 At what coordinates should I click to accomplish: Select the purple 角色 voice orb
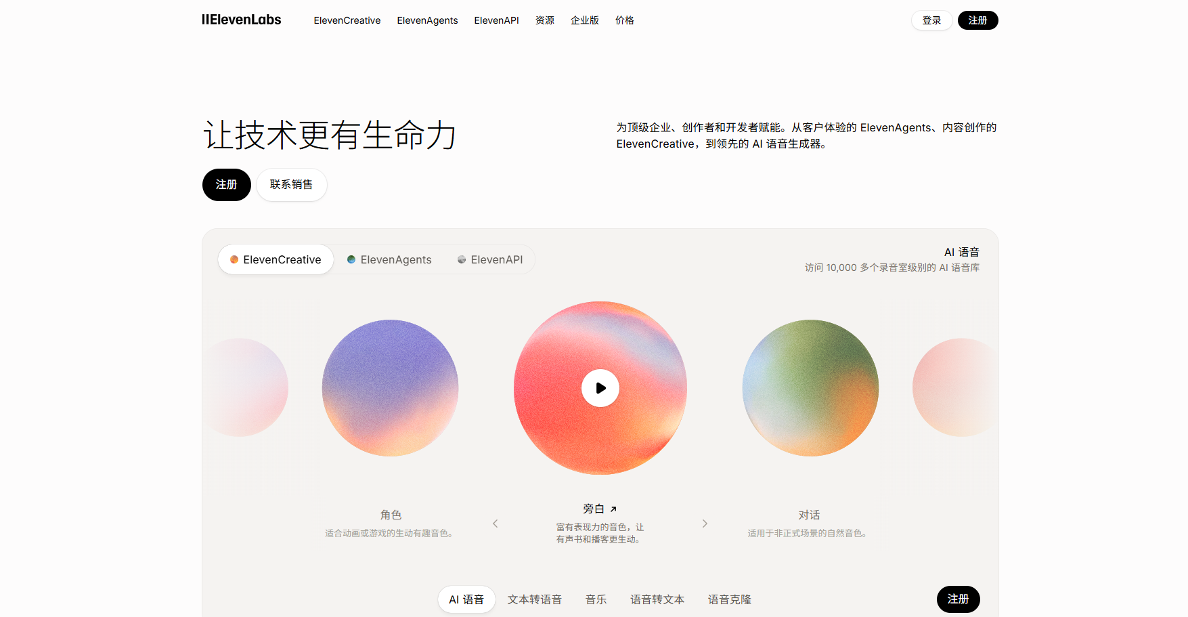(391, 388)
